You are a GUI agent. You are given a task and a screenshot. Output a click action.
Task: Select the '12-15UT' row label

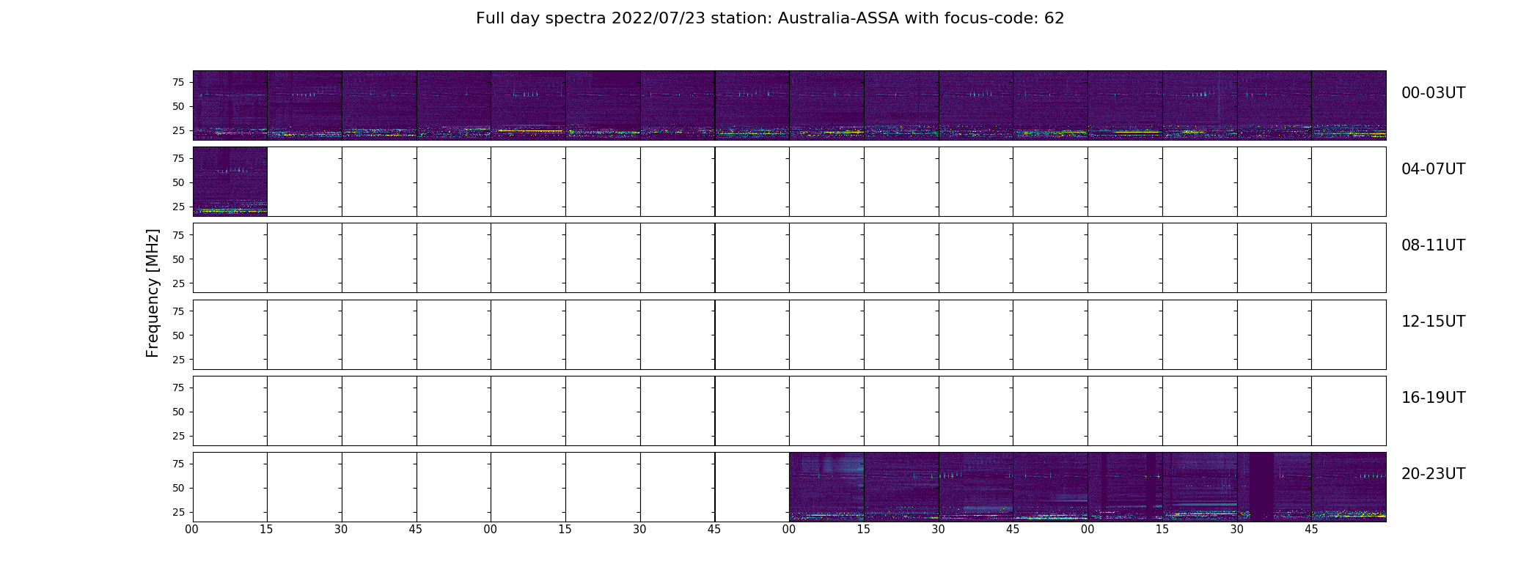1433,322
